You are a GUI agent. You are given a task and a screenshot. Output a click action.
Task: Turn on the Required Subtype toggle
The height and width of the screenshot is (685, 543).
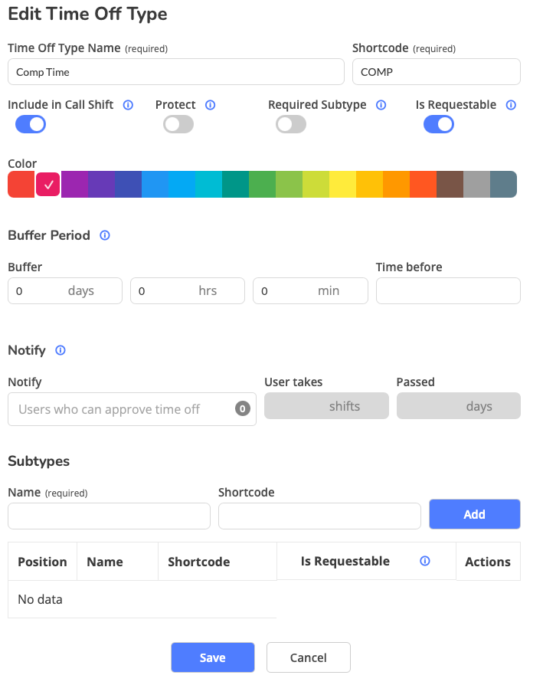pos(291,124)
